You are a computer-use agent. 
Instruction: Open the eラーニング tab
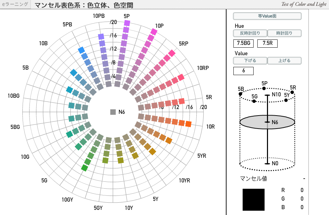coord(15,4)
